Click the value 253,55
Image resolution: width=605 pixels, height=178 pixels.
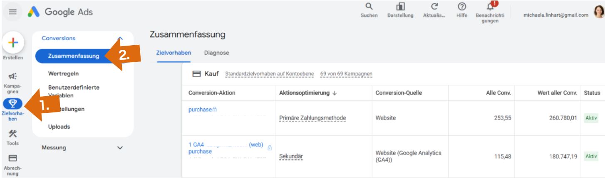(x=503, y=118)
